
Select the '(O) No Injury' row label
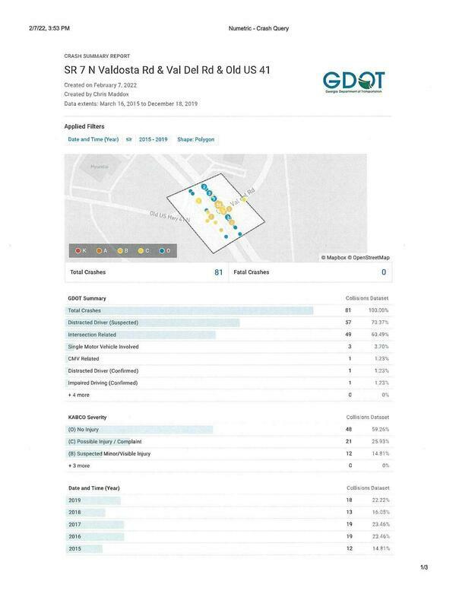(83, 430)
